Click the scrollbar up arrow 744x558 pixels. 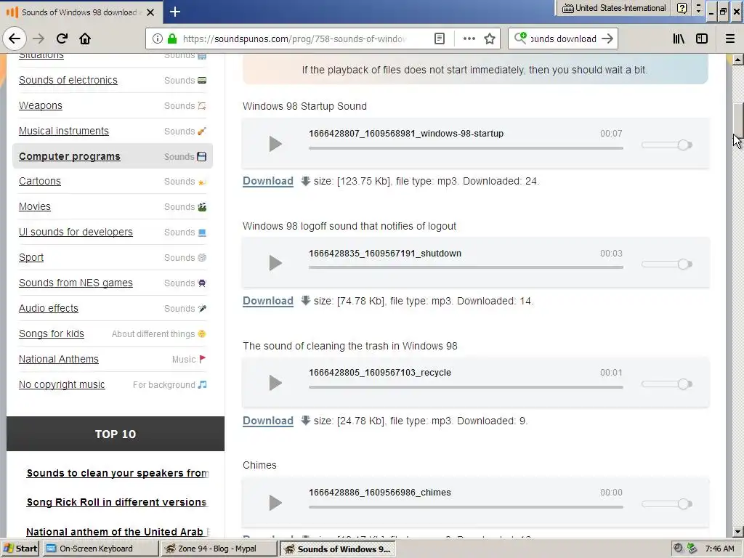(x=738, y=60)
